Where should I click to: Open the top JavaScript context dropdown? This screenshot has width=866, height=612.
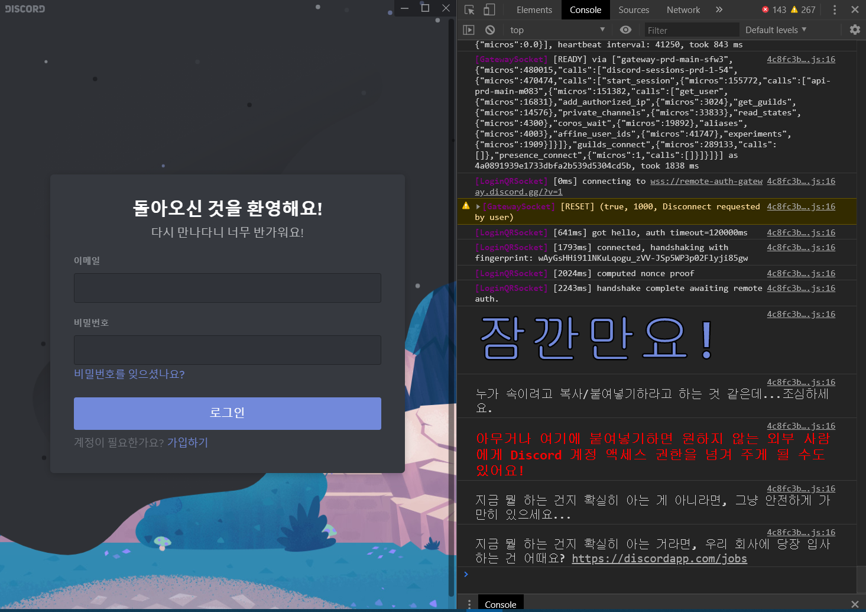[x=557, y=30]
